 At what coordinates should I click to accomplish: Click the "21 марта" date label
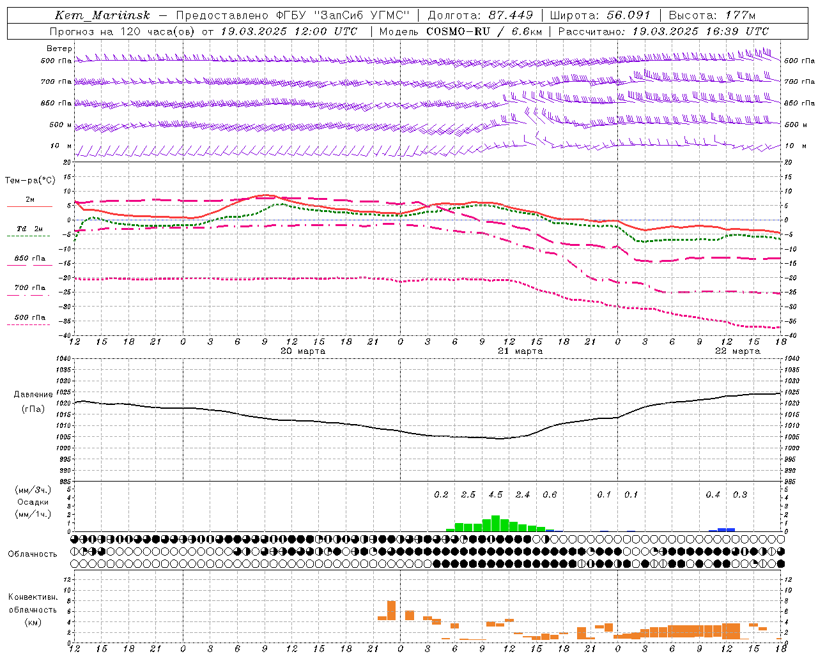pos(520,351)
